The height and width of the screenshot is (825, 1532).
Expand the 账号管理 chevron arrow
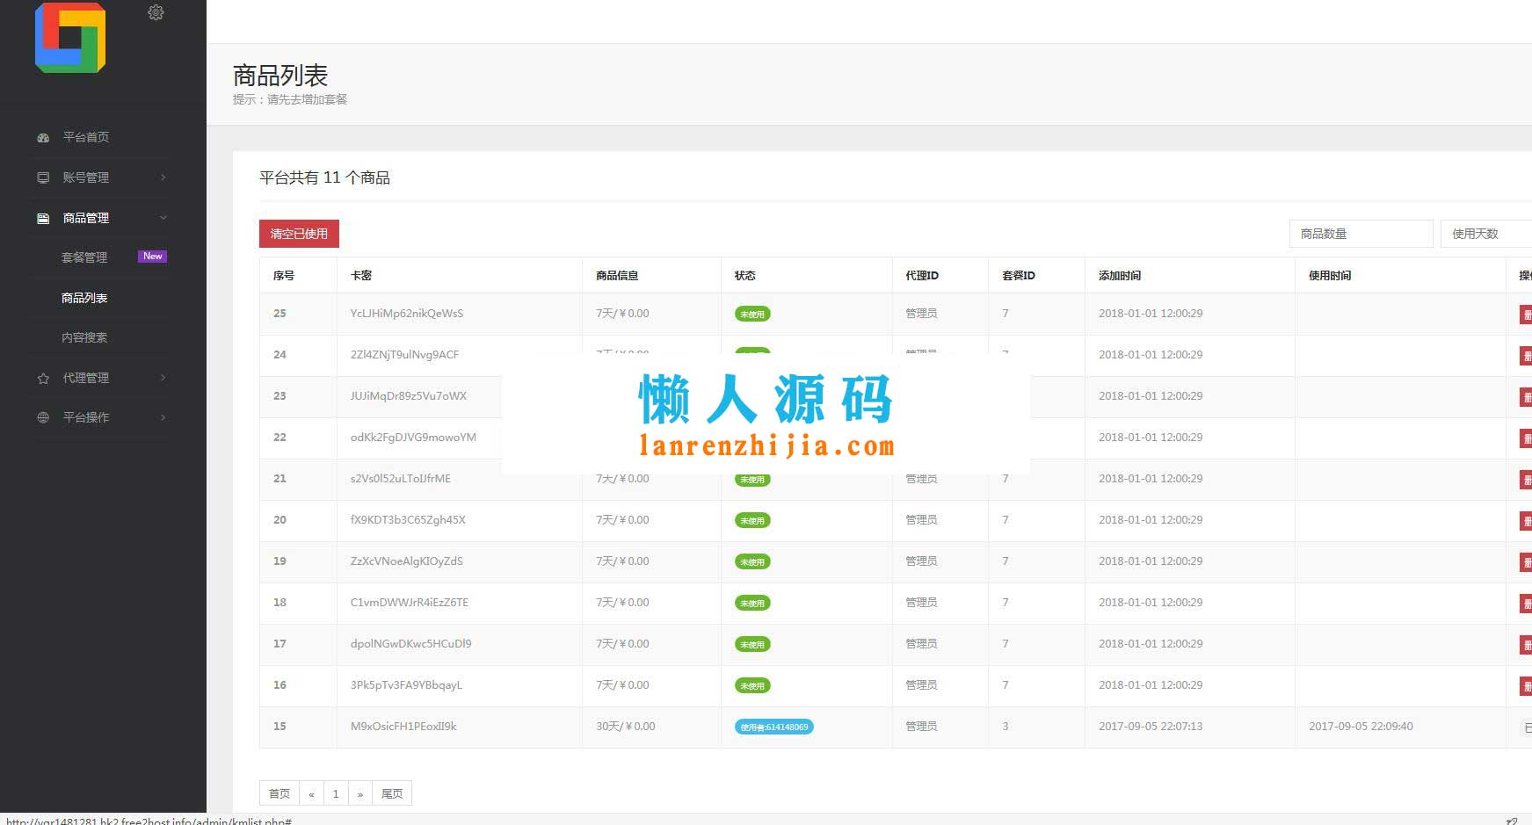click(x=163, y=177)
